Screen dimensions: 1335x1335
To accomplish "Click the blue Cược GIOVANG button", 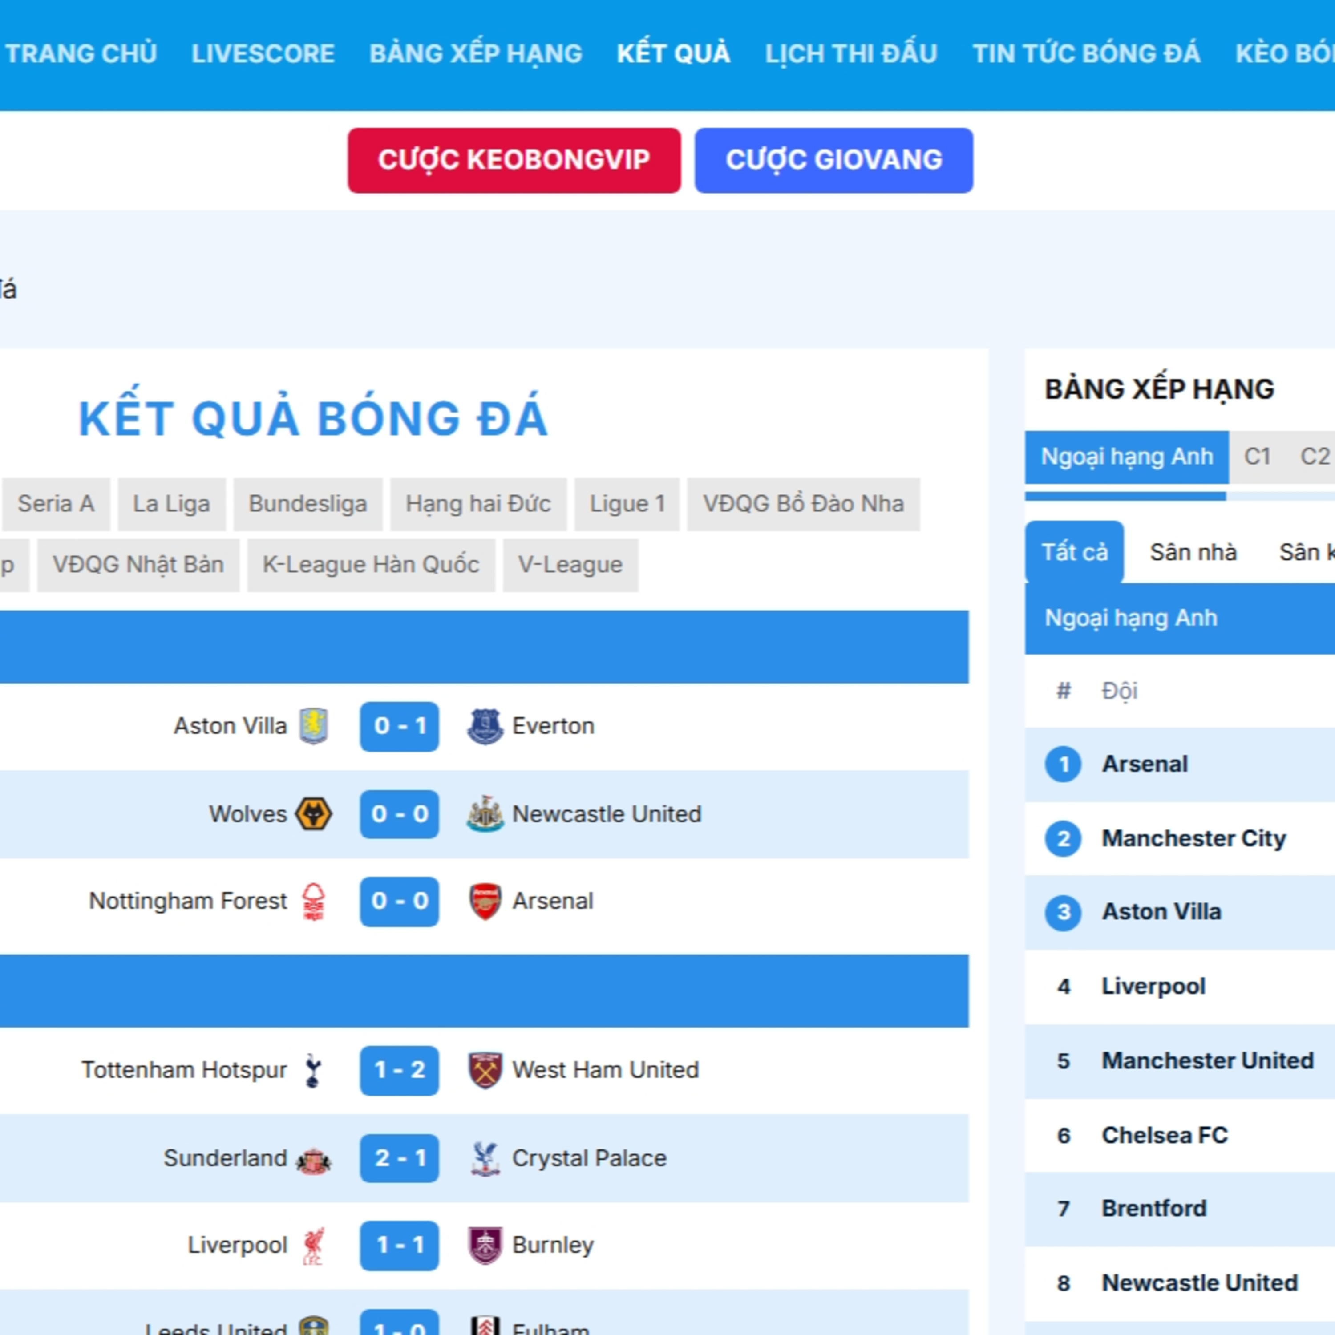I will coord(834,160).
